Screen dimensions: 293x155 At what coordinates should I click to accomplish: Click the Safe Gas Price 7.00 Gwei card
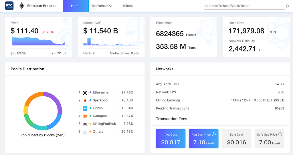point(270,139)
